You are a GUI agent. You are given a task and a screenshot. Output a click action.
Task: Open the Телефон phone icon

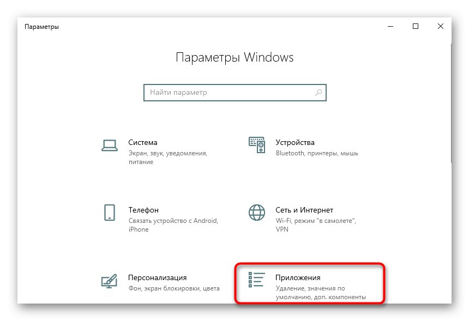110,213
